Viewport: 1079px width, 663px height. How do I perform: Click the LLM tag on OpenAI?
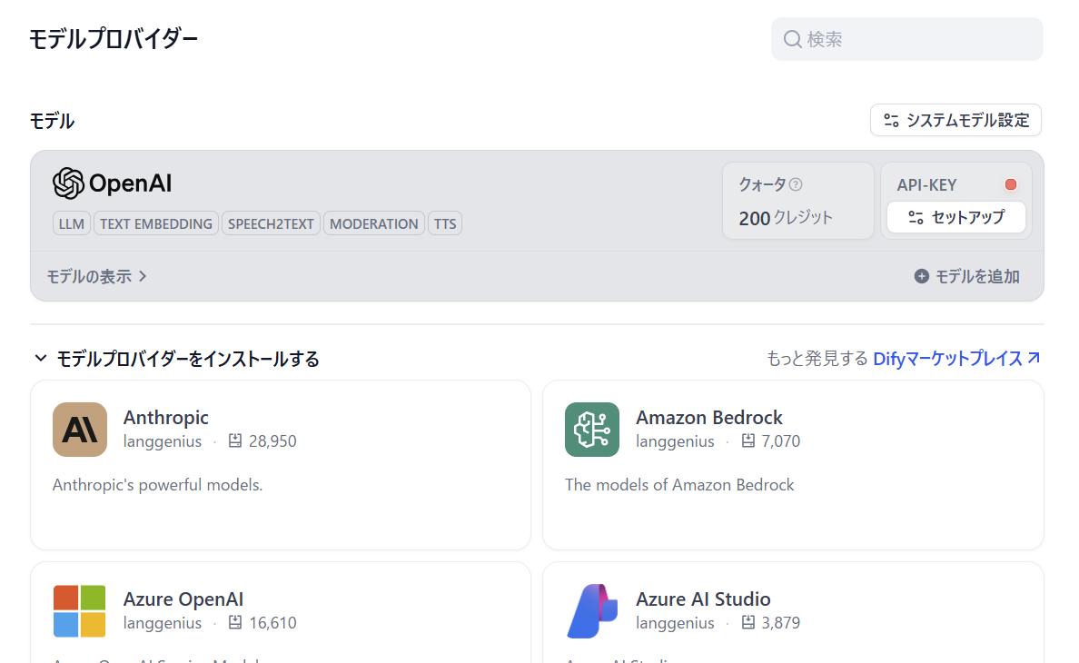pos(72,223)
